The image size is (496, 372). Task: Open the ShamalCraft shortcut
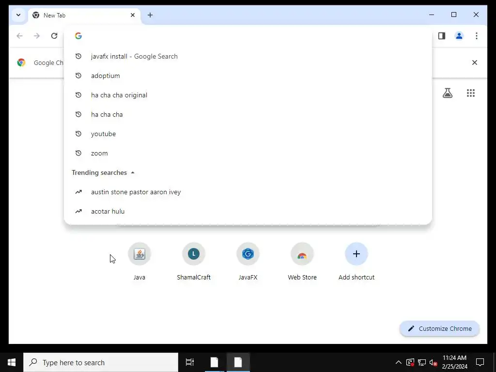[x=194, y=262]
